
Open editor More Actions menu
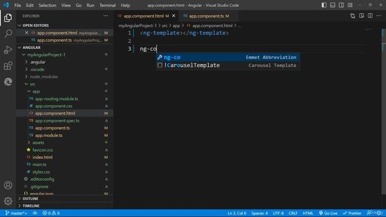tap(379, 16)
